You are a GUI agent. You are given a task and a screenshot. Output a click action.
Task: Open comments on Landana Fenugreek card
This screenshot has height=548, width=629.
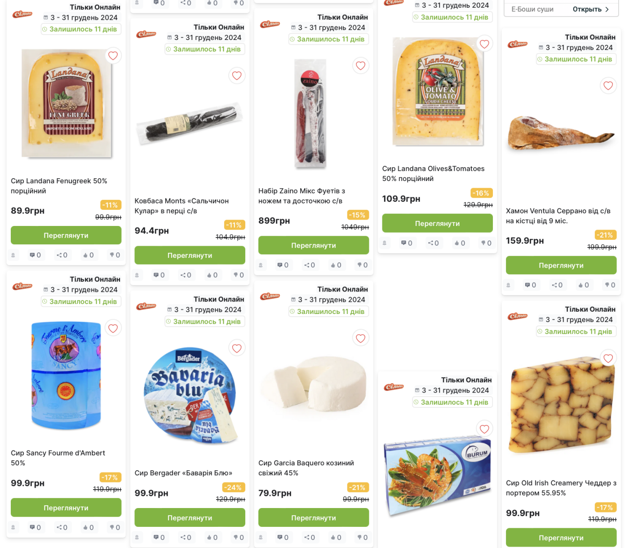[35, 255]
